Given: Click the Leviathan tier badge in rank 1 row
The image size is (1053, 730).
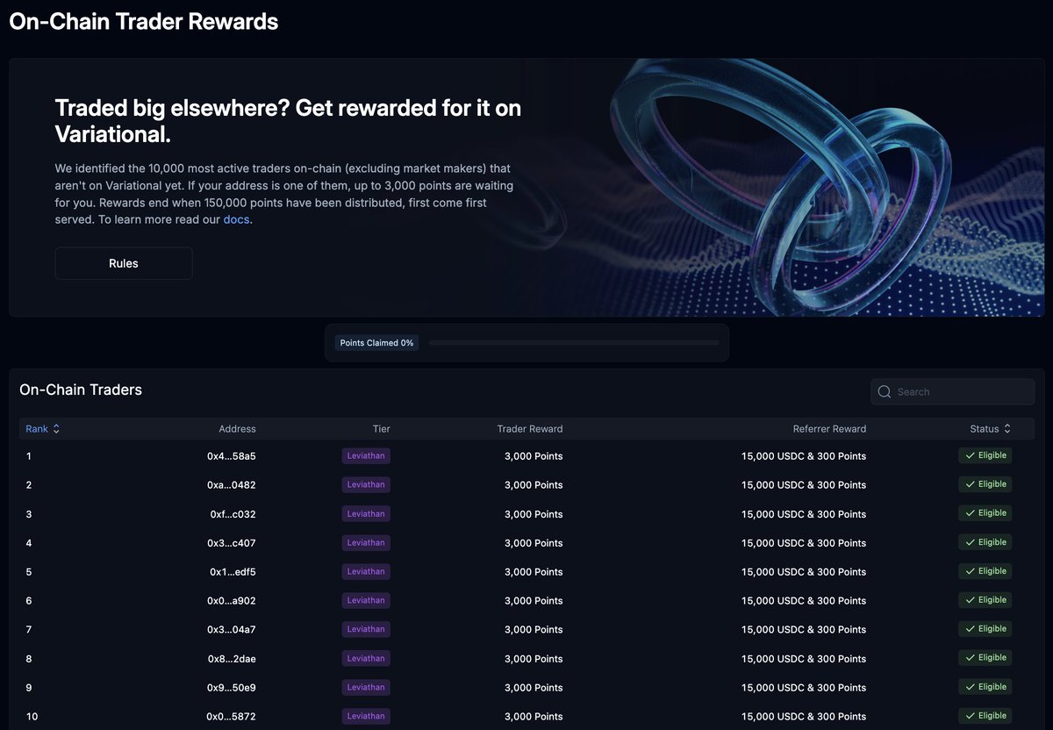Looking at the screenshot, I should 366,455.
